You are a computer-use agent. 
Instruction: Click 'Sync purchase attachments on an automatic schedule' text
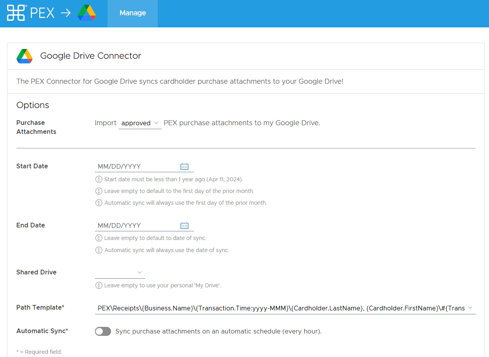219,332
